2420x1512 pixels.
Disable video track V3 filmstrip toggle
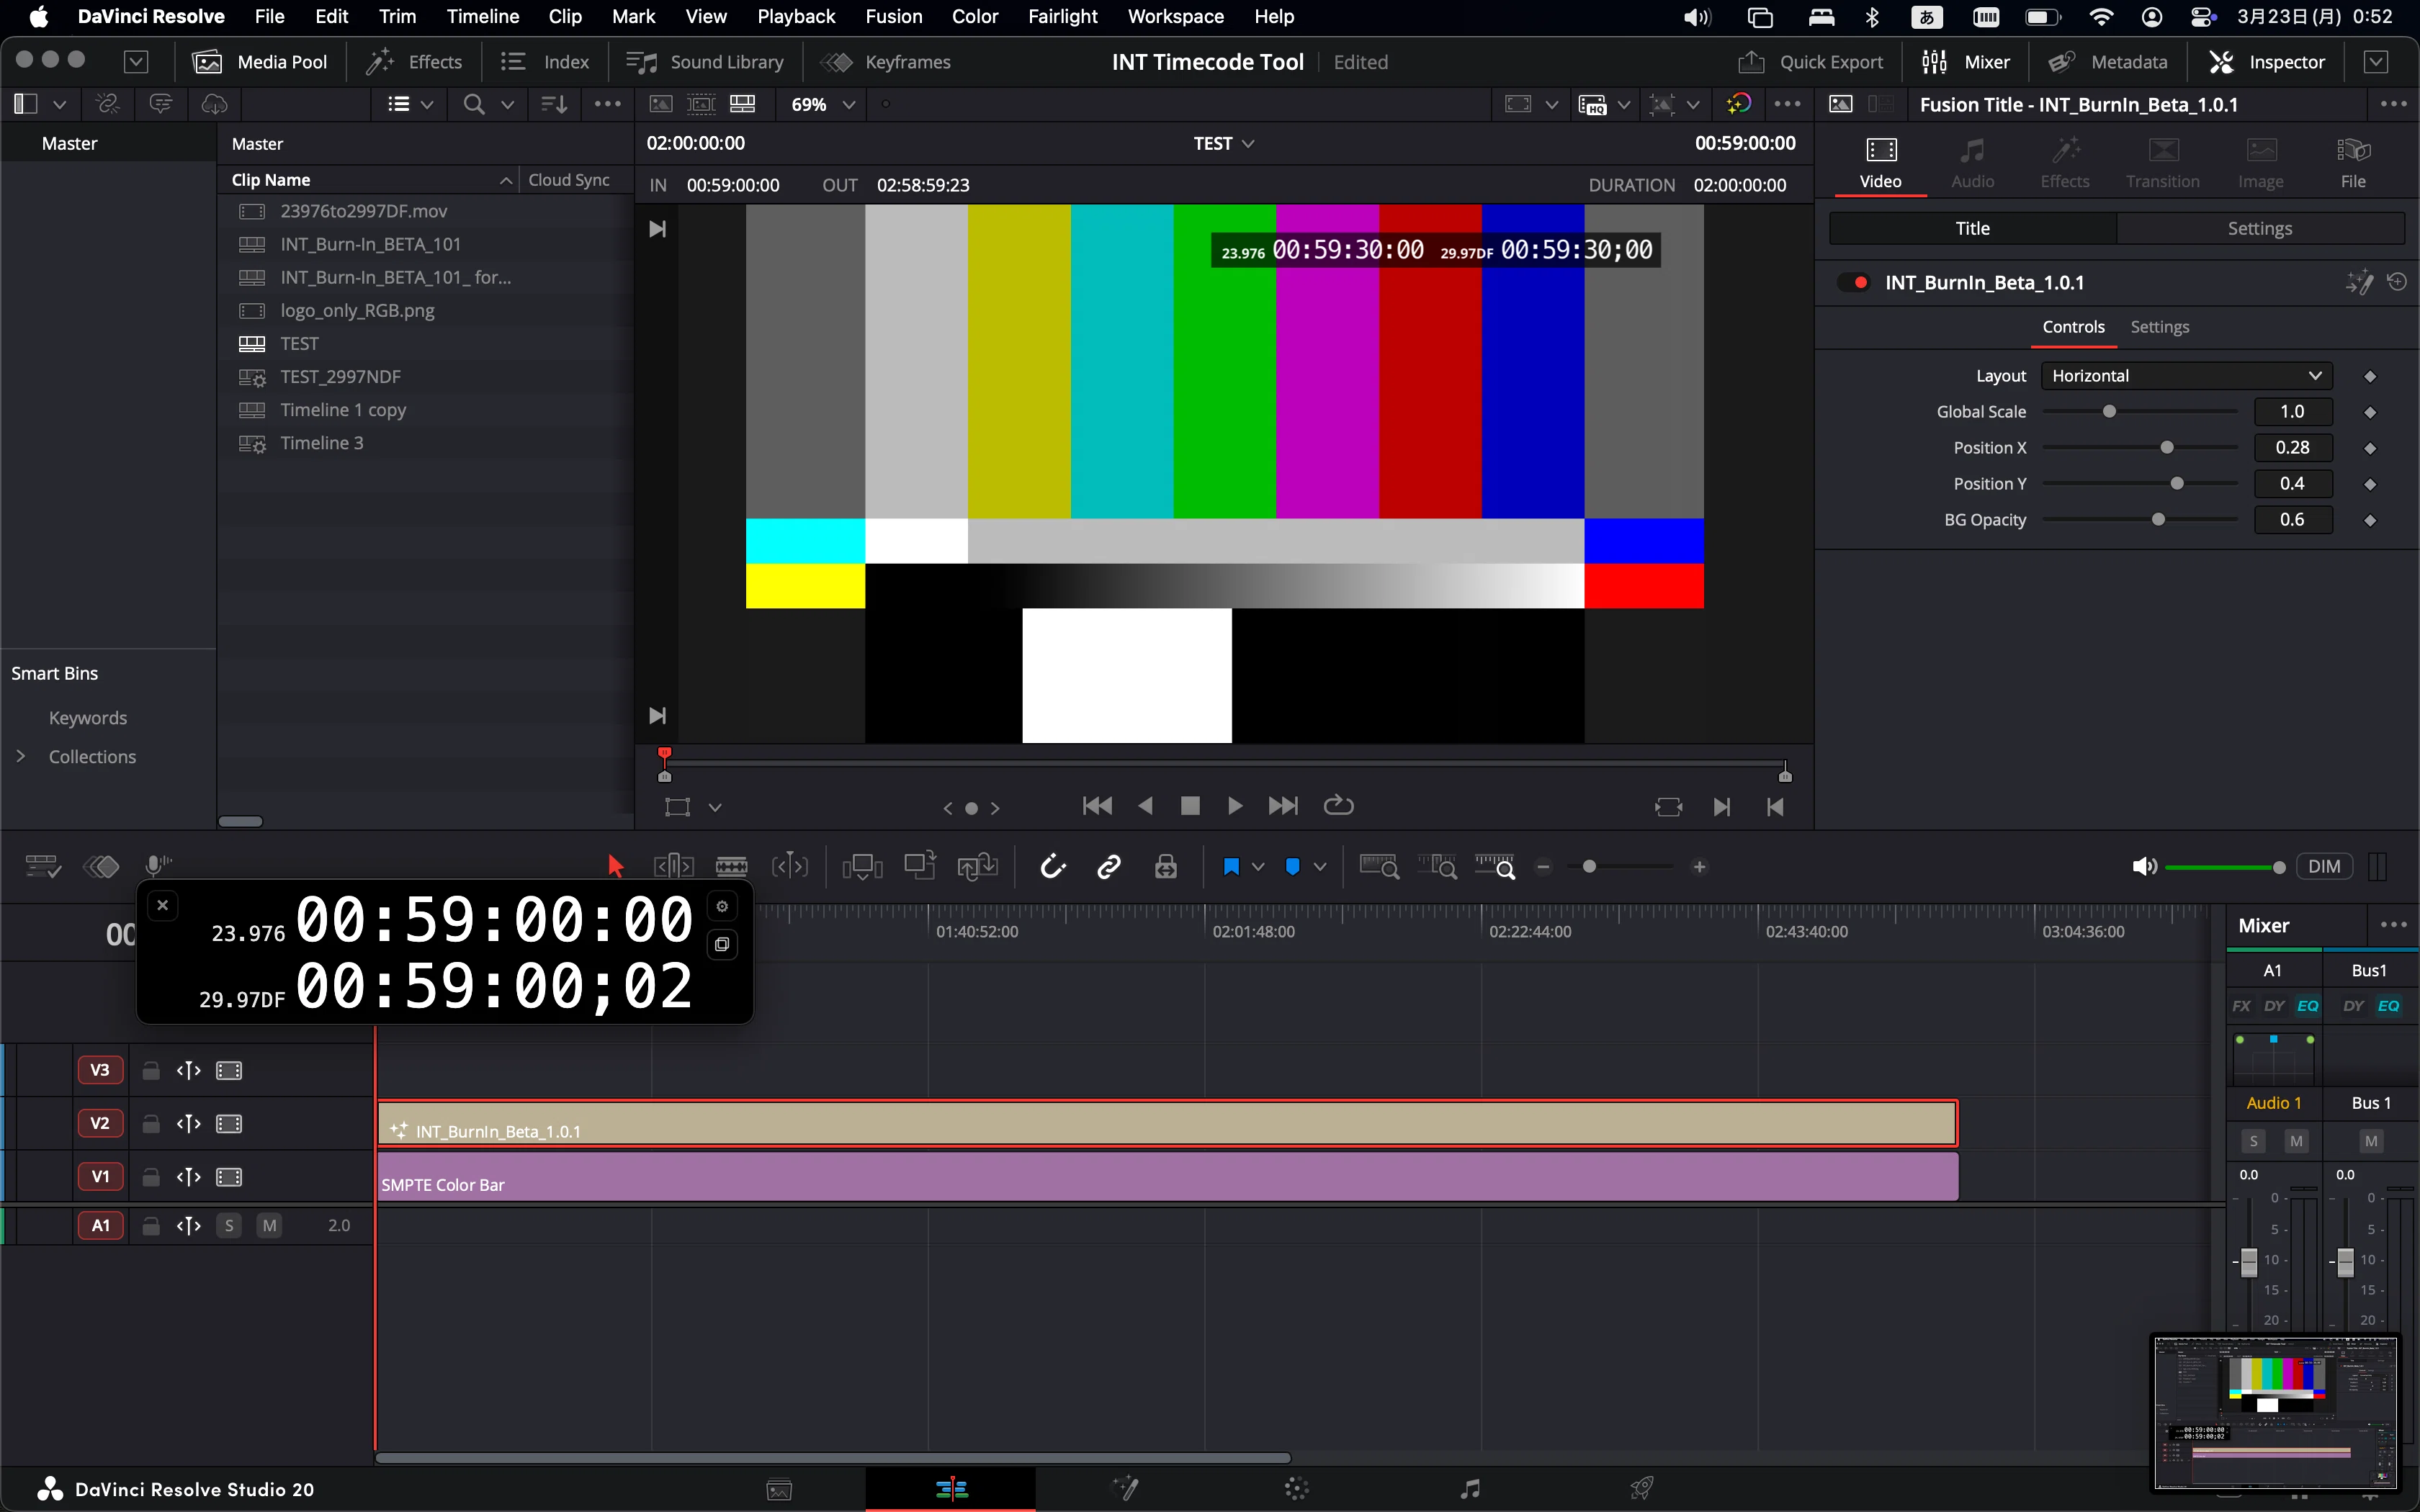pos(229,1071)
